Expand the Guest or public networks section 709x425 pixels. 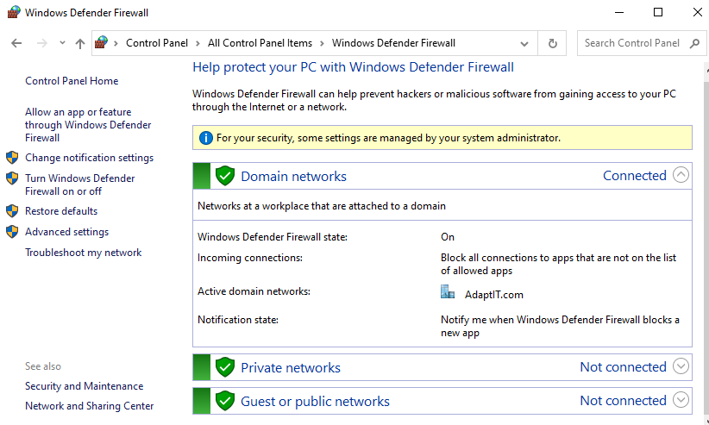click(x=681, y=400)
